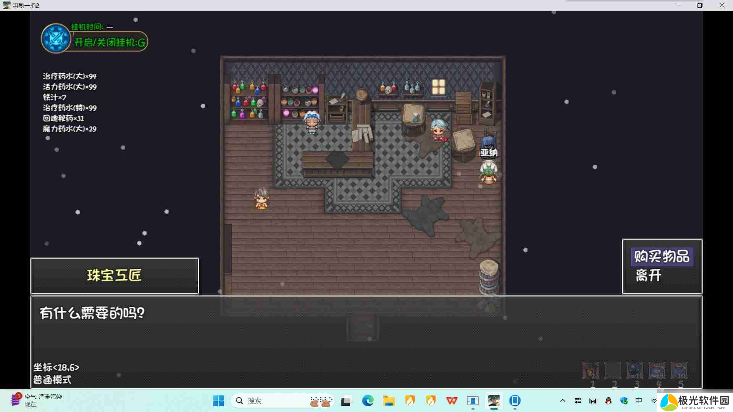Open the Windows Start menu
Viewport: 733px width, 412px height.
pyautogui.click(x=218, y=401)
